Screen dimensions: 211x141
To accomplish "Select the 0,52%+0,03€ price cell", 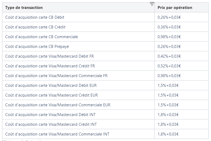I will (169, 66).
